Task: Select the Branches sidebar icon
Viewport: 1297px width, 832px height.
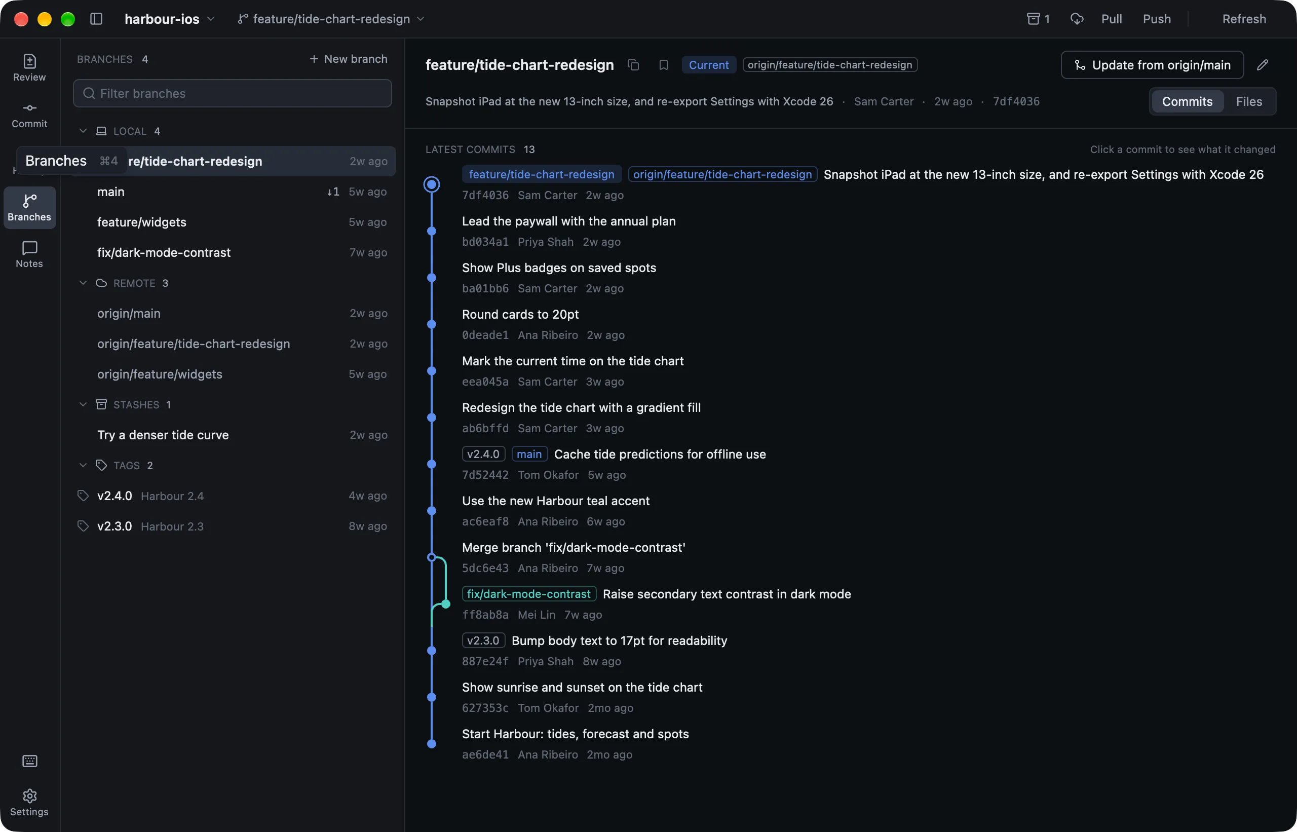Action: pos(29,207)
